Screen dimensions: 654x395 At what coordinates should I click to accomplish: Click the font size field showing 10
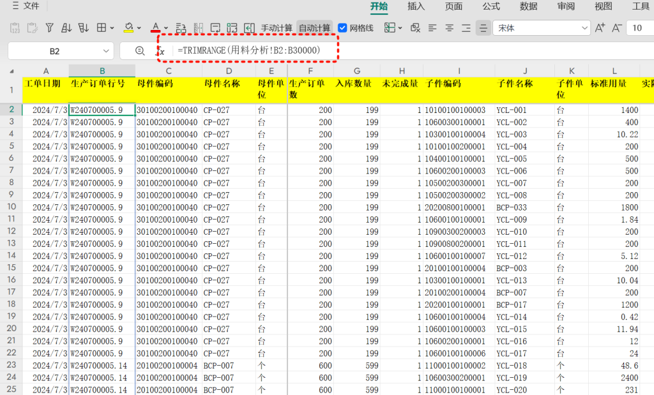640,28
